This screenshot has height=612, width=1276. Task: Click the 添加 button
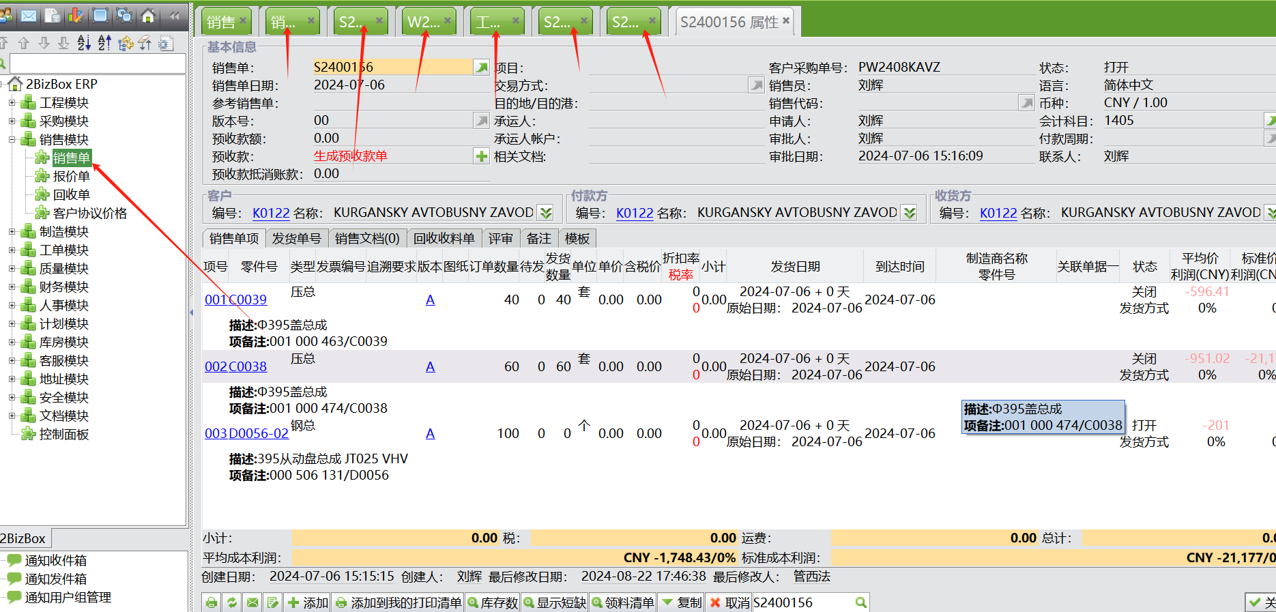(x=308, y=603)
